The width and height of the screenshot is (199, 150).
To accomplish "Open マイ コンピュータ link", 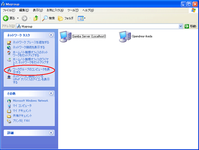I will (22, 105).
